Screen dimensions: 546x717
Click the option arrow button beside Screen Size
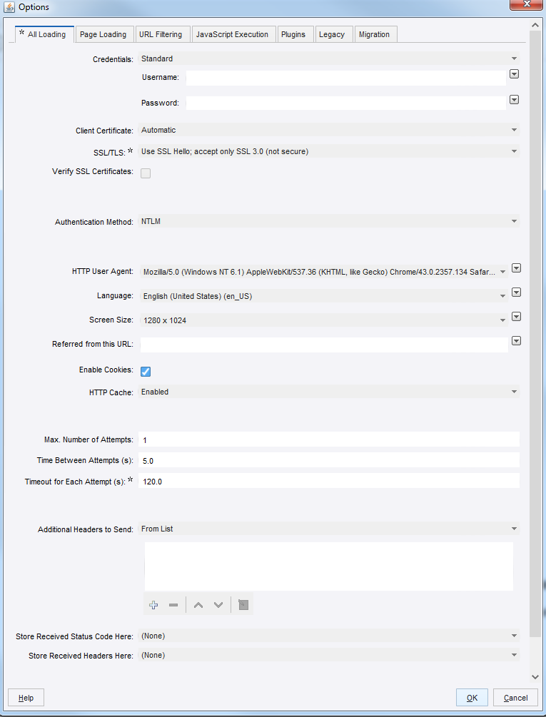click(516, 317)
